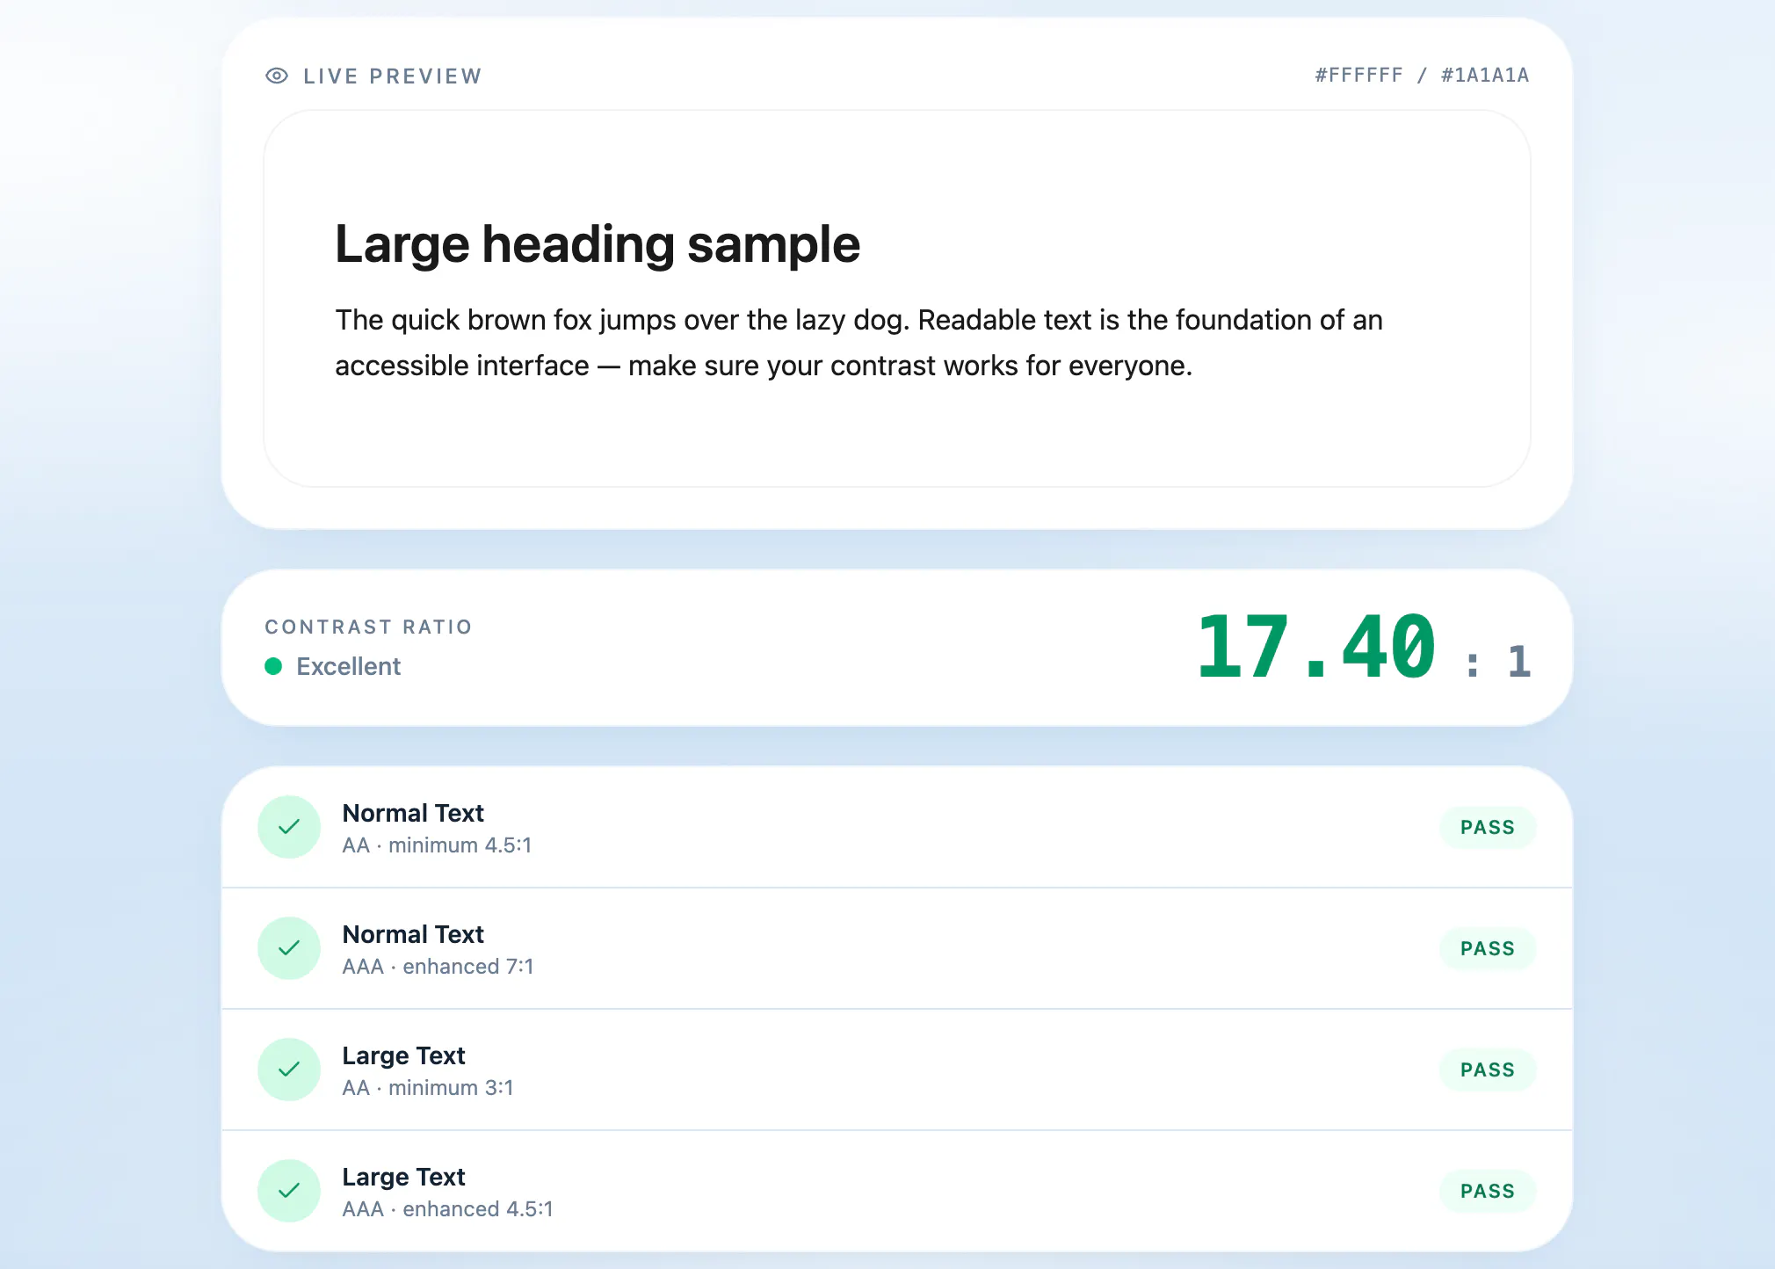
Task: Click the AAA · enhanced 7:1 text
Action: [438, 967]
